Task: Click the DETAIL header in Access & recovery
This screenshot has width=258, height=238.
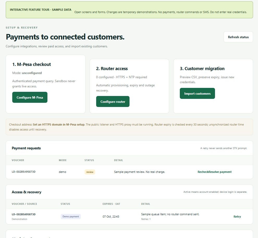Action: (x=146, y=204)
